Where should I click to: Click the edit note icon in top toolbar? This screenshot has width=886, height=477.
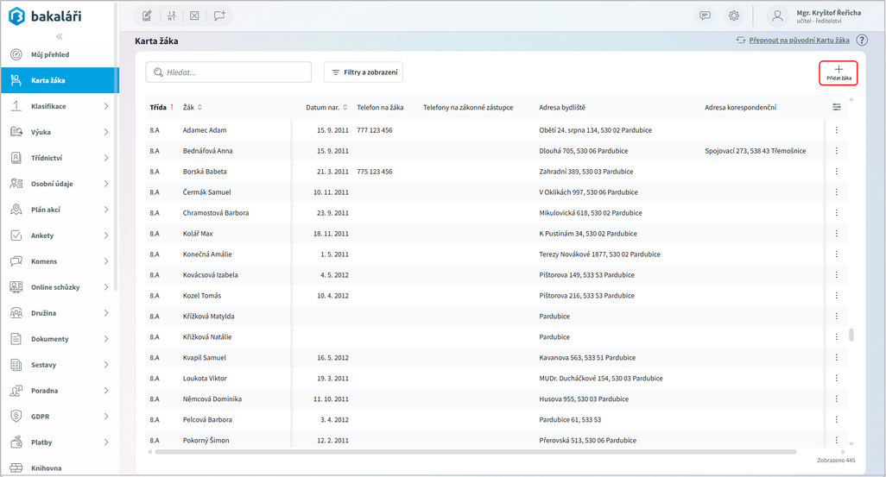[x=147, y=16]
